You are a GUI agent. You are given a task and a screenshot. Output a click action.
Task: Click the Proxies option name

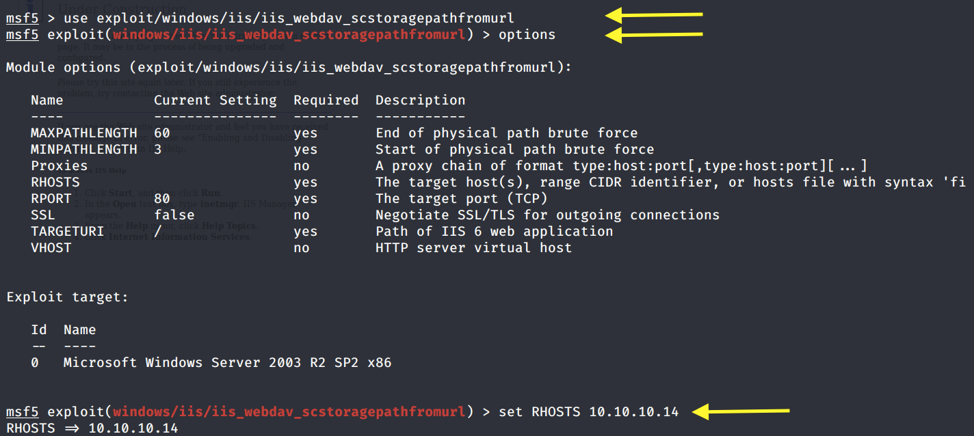tap(60, 165)
